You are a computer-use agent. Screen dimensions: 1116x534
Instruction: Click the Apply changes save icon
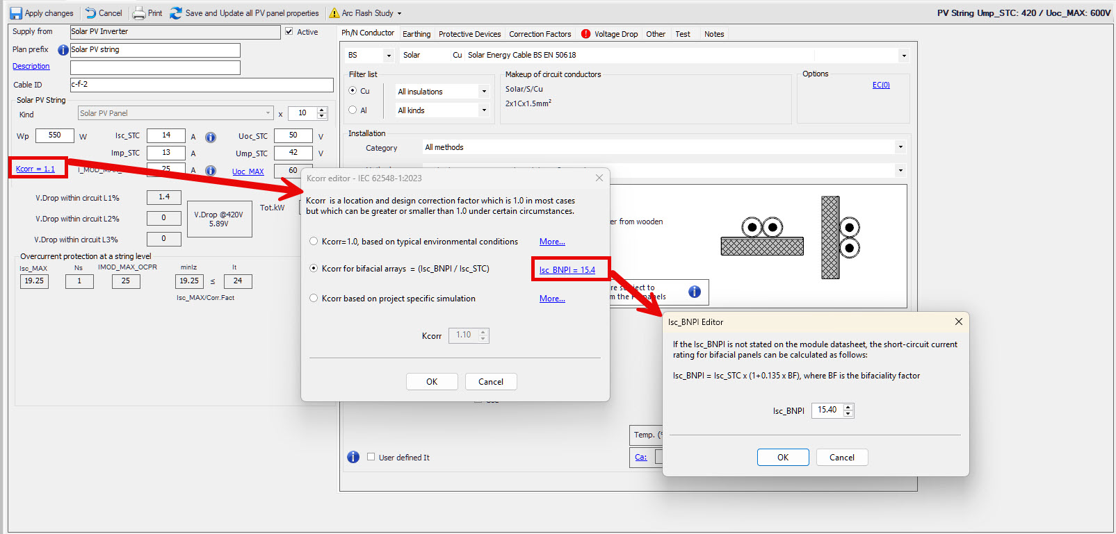[15, 13]
